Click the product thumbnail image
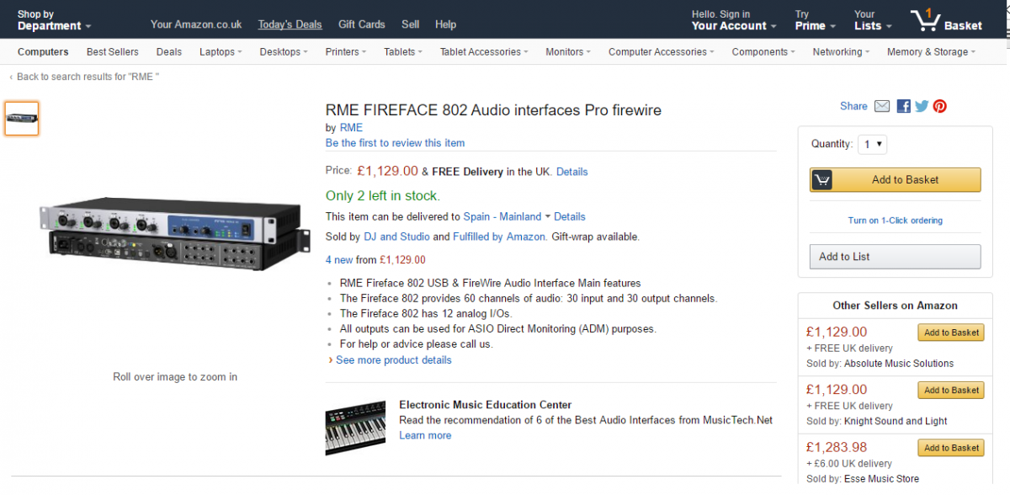 [22, 119]
